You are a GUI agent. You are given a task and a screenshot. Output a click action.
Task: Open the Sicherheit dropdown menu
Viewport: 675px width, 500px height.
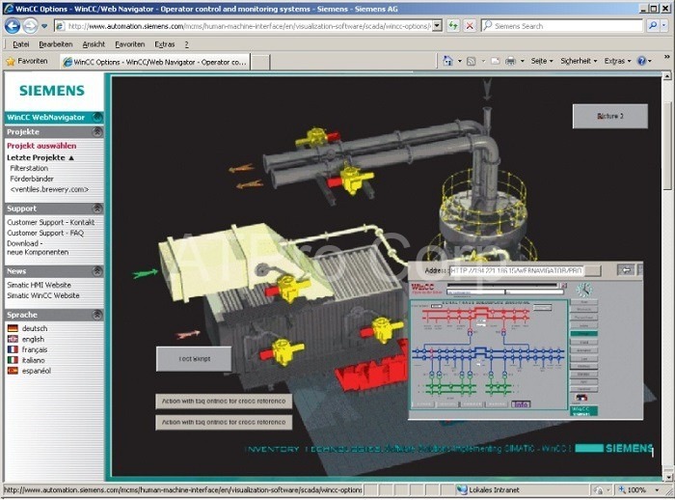[x=578, y=61]
